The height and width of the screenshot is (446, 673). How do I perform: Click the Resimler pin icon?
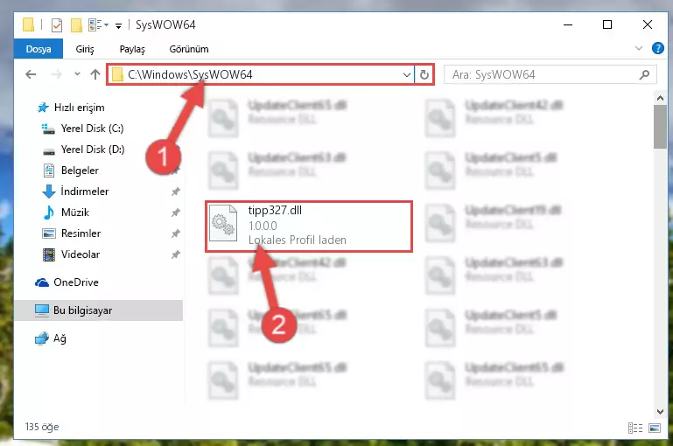coord(176,233)
